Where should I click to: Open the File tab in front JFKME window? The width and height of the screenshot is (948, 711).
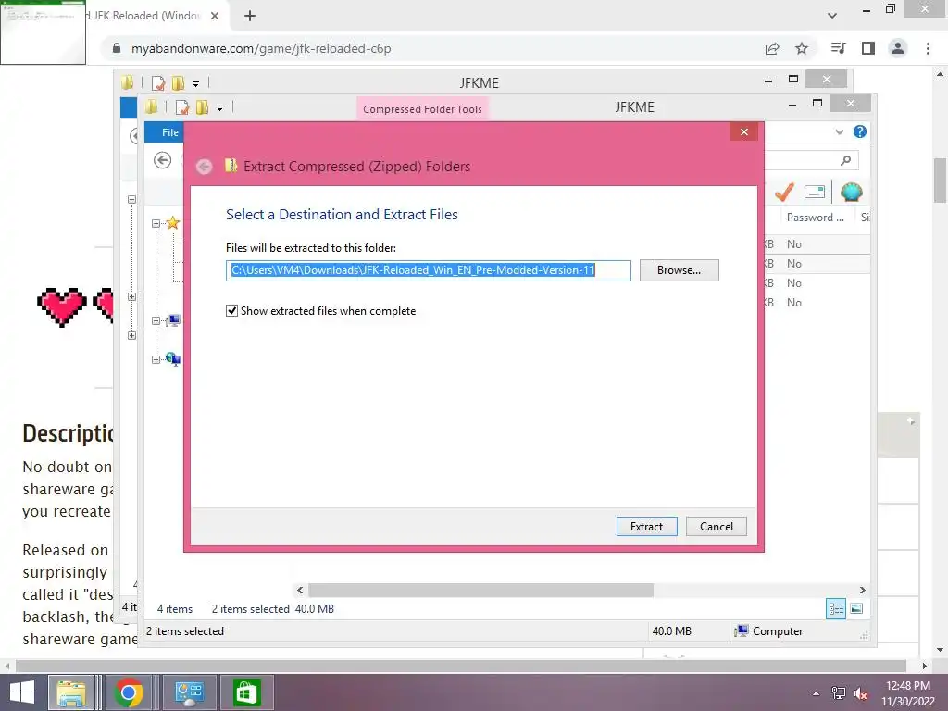(170, 132)
